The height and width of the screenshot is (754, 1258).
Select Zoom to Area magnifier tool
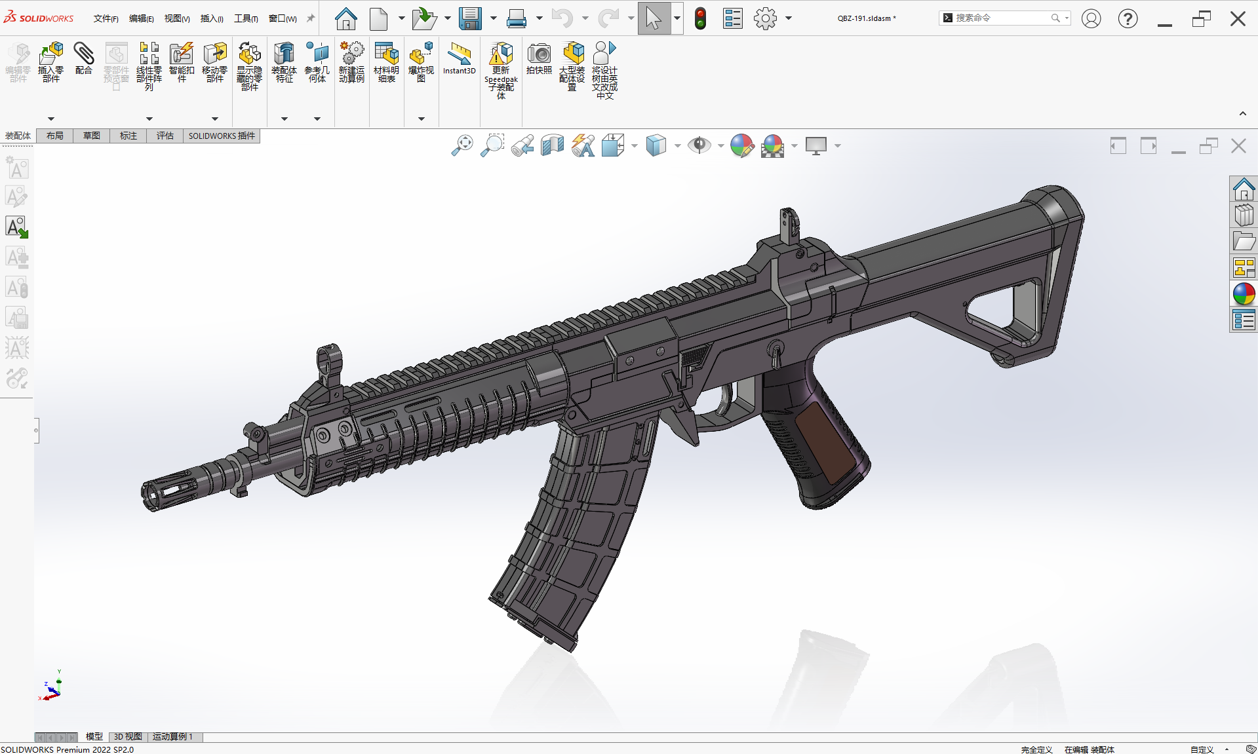[x=492, y=145]
